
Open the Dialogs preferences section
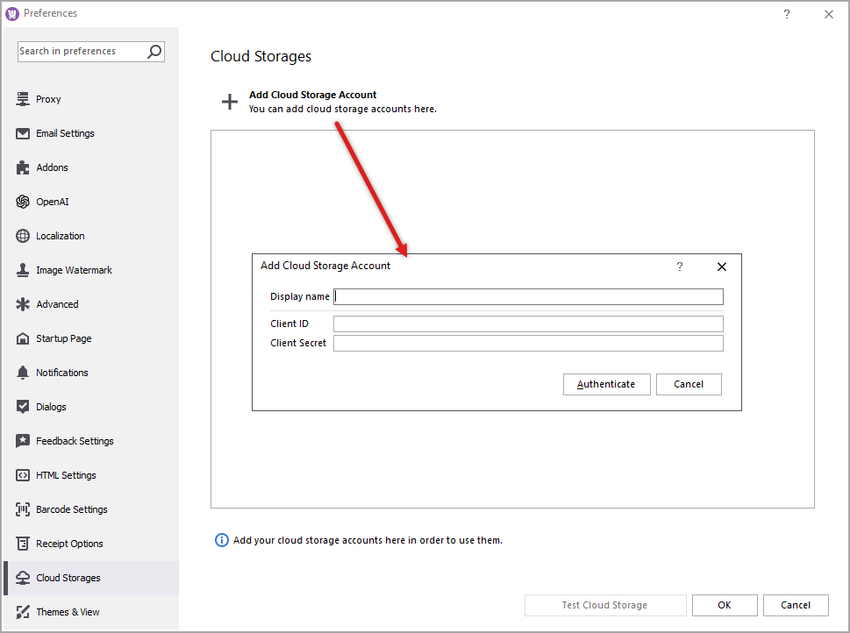point(22,406)
